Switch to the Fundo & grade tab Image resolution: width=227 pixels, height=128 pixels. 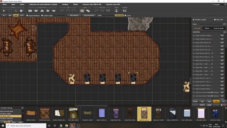click(218, 28)
